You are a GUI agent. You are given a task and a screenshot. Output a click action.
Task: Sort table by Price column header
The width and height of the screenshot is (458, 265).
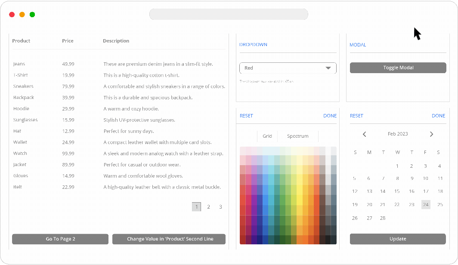click(68, 41)
